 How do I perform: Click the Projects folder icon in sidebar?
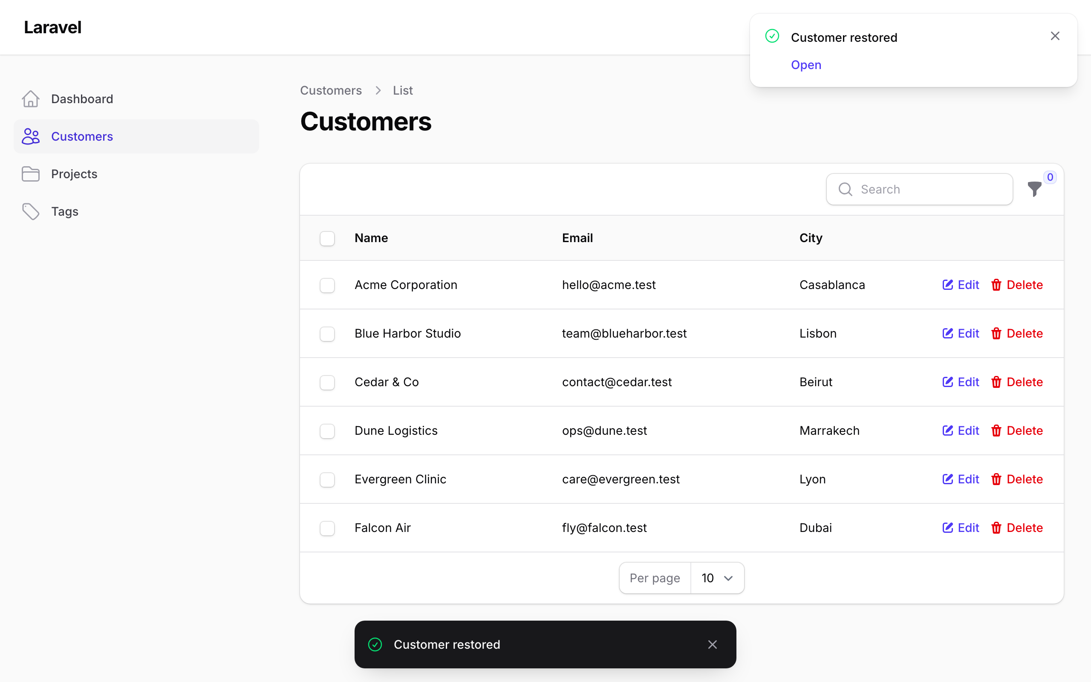(31, 173)
